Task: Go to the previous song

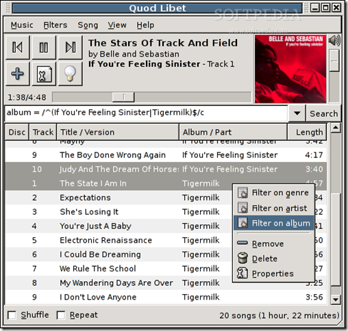Action: [18, 47]
